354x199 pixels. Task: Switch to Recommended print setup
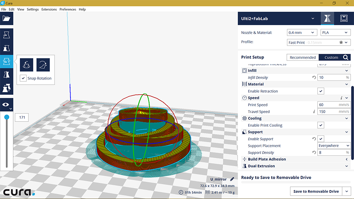coord(303,57)
